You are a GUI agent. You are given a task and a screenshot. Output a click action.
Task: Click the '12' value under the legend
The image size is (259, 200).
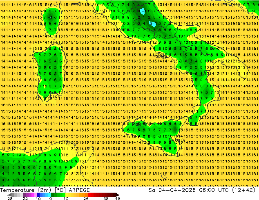pyautogui.click(x=66, y=198)
